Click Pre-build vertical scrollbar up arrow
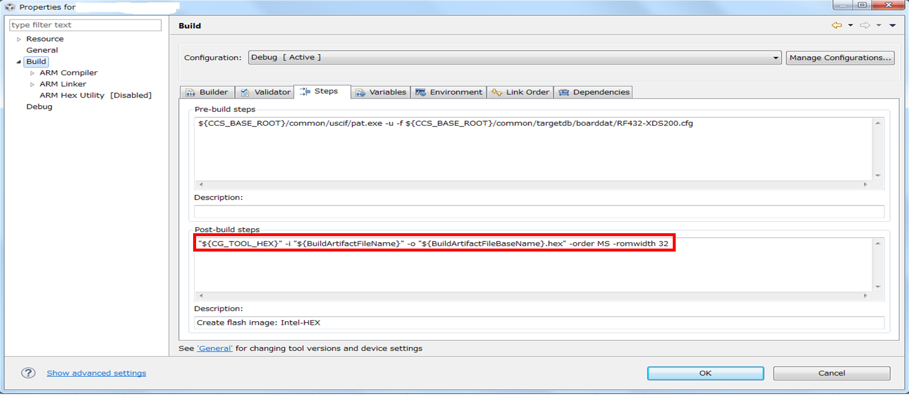909x395 pixels. coord(878,123)
